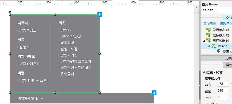Screen dimensions: 232x104
Task: Click the 삼양화성 entry
Action: (67, 43)
